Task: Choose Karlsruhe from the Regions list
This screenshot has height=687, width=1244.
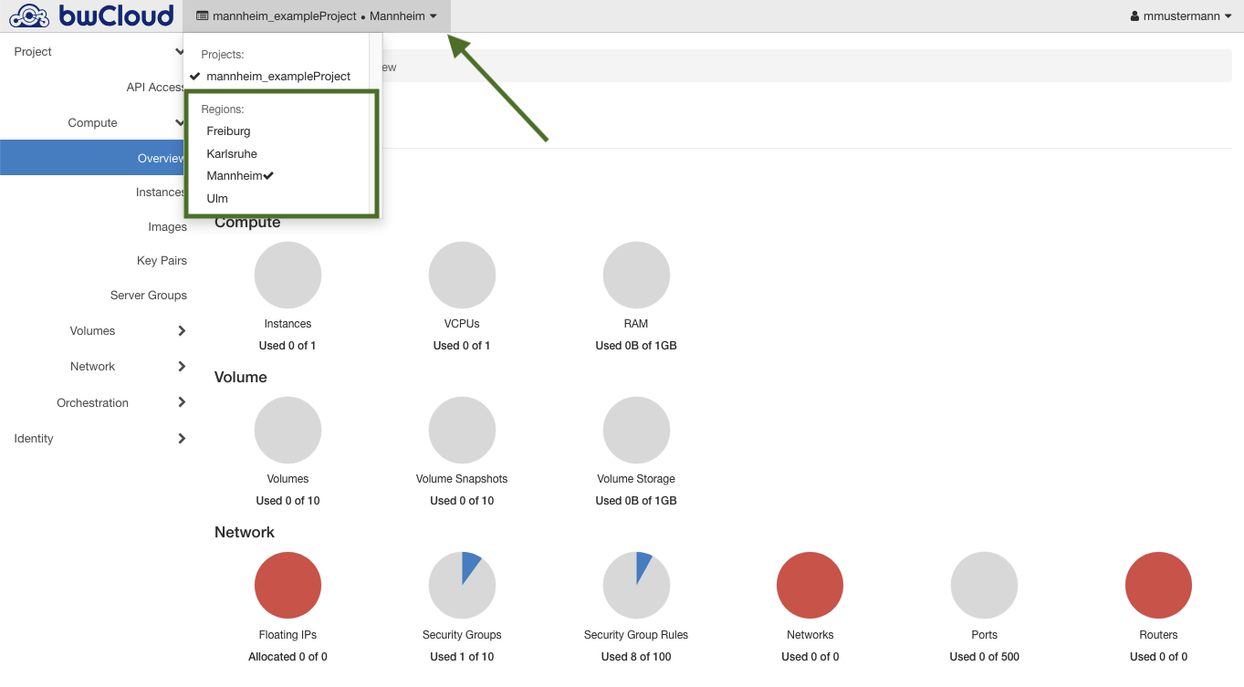Action: coord(232,154)
